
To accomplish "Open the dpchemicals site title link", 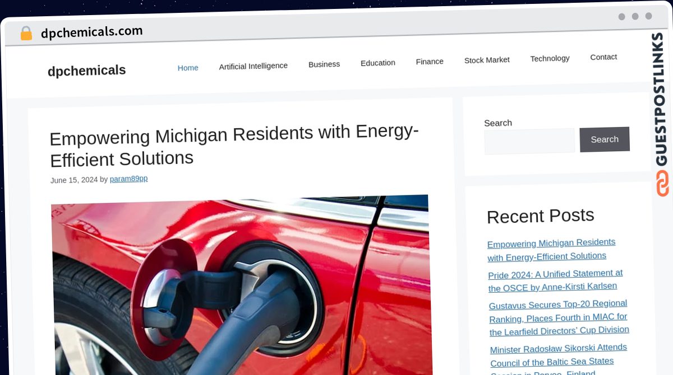I will 86,71.
